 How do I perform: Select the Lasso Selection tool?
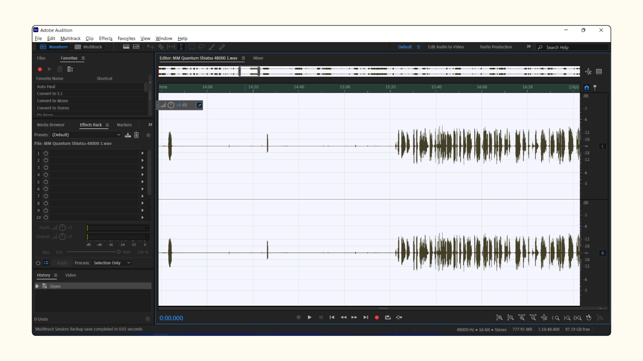click(201, 47)
